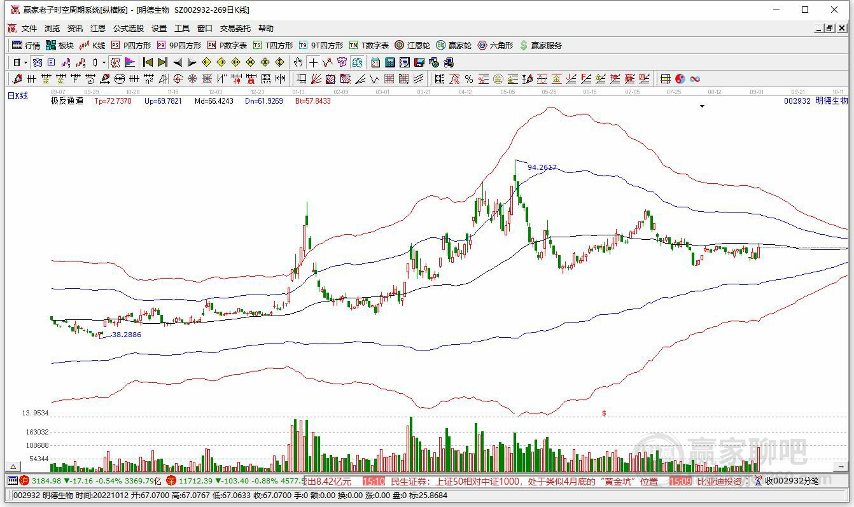The width and height of the screenshot is (854, 507).
Task: Click the small triangle below the volume axis
Action: (13, 466)
